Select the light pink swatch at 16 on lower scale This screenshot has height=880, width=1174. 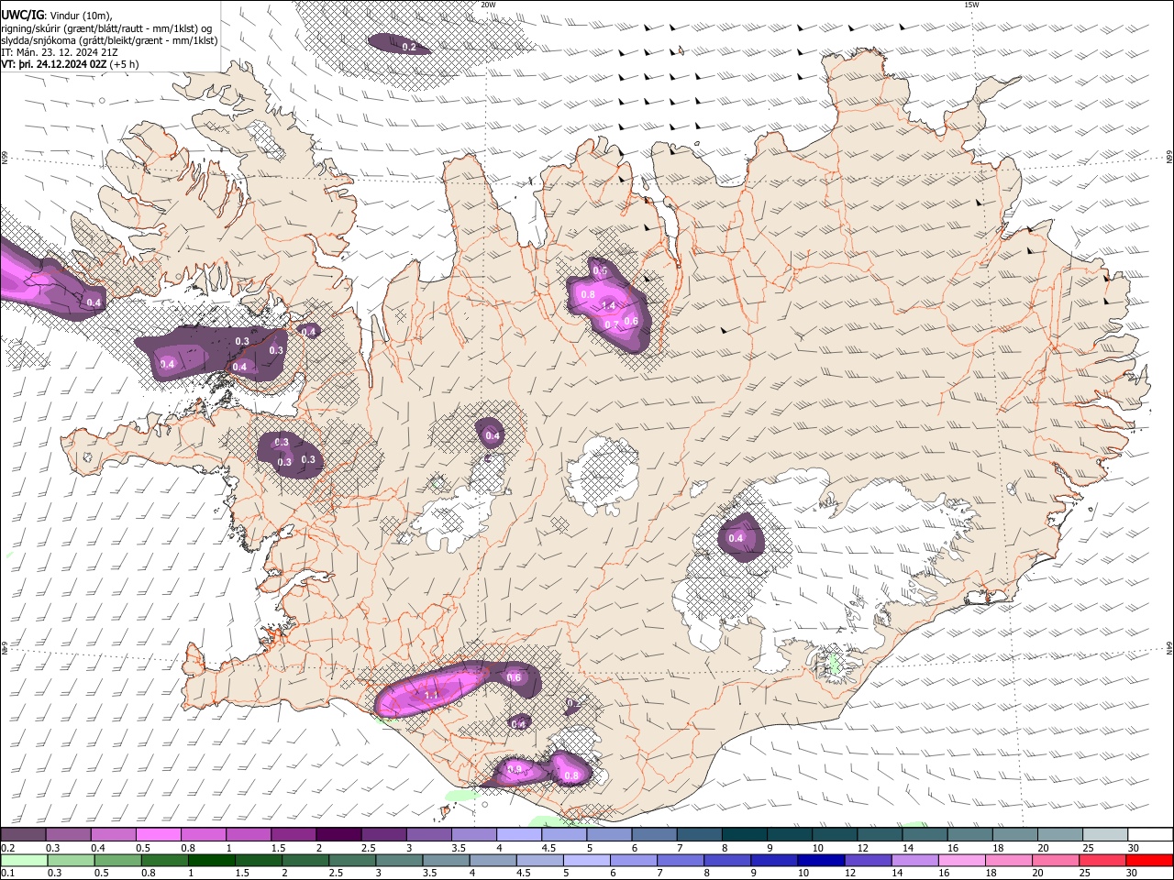pos(963,861)
